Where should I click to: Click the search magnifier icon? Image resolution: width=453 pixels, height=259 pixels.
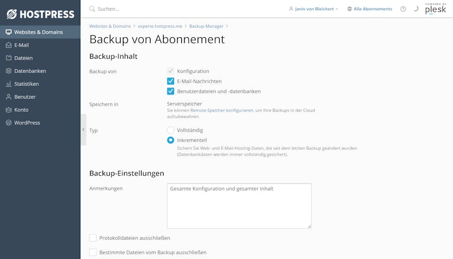coord(92,8)
